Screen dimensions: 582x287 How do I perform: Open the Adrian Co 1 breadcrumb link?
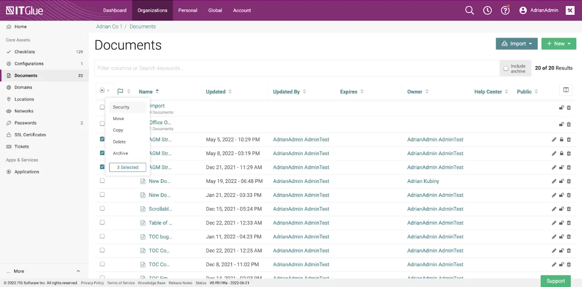109,27
